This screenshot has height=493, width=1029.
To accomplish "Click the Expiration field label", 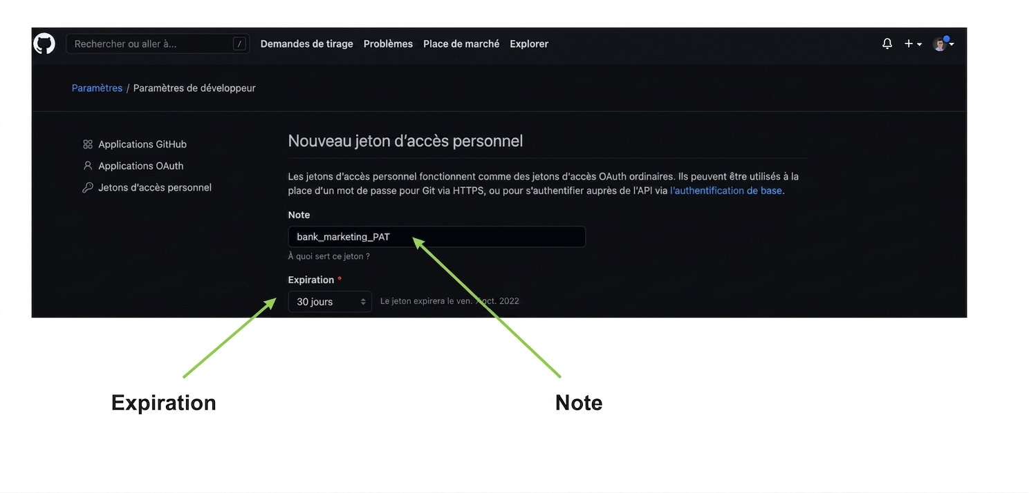I will [x=311, y=280].
